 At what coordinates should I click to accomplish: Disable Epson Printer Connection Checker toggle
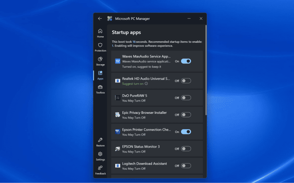tap(186, 132)
